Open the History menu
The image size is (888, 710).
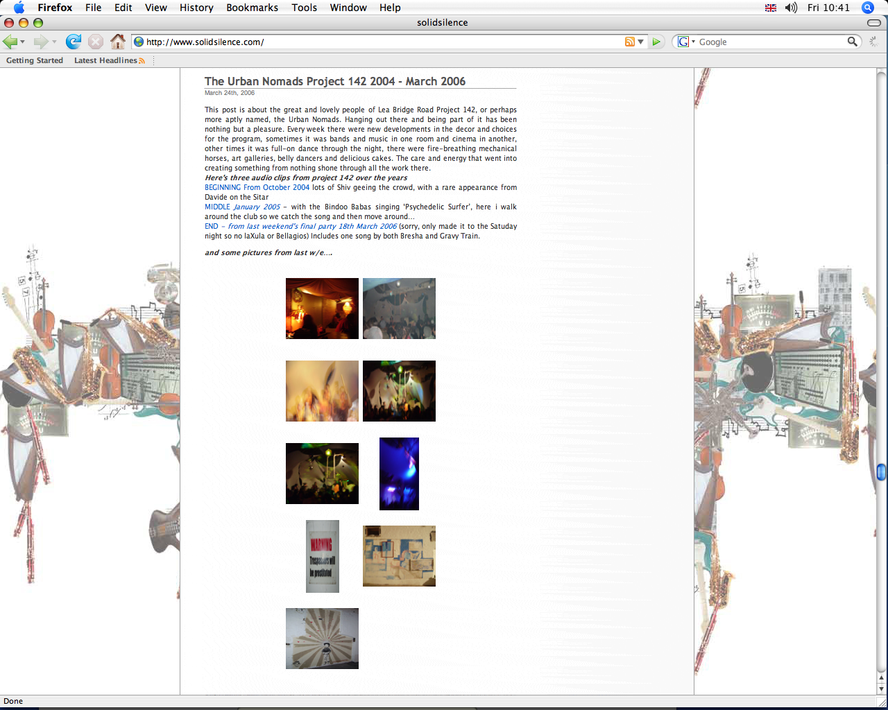[x=196, y=8]
